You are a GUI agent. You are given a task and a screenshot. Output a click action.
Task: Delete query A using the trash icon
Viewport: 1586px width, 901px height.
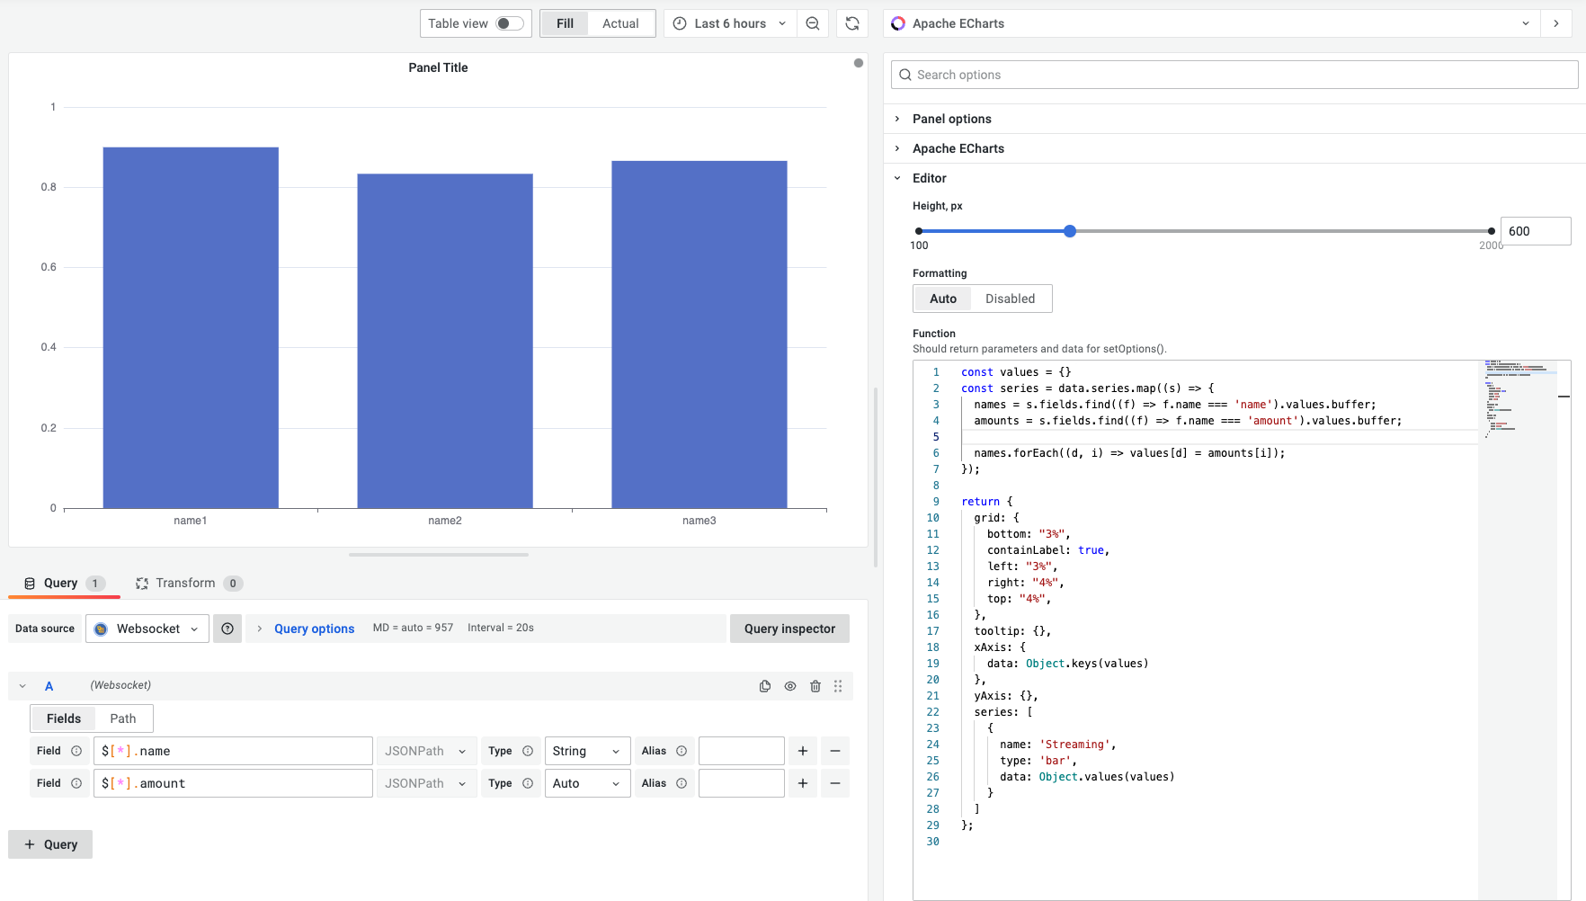click(815, 685)
